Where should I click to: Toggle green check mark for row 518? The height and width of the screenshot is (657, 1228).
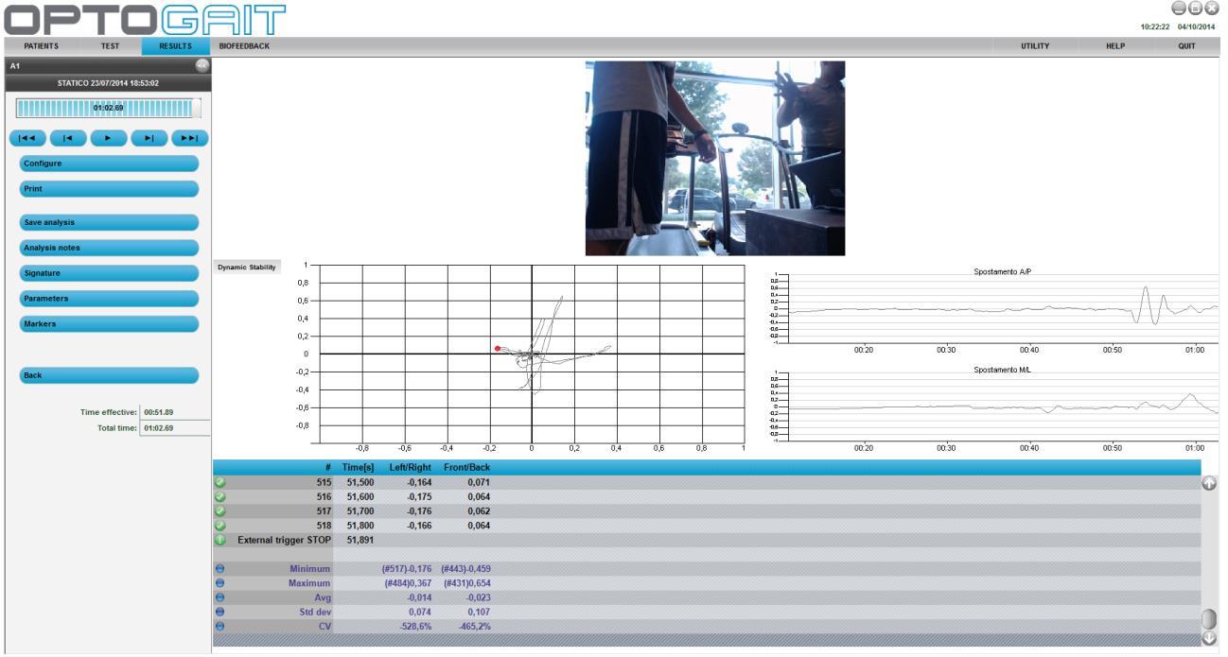[220, 525]
